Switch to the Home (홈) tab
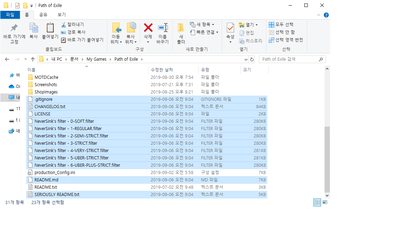The width and height of the screenshot is (402, 226). (27, 15)
